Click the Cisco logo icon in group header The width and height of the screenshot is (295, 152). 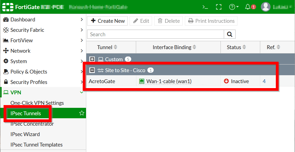101,71
